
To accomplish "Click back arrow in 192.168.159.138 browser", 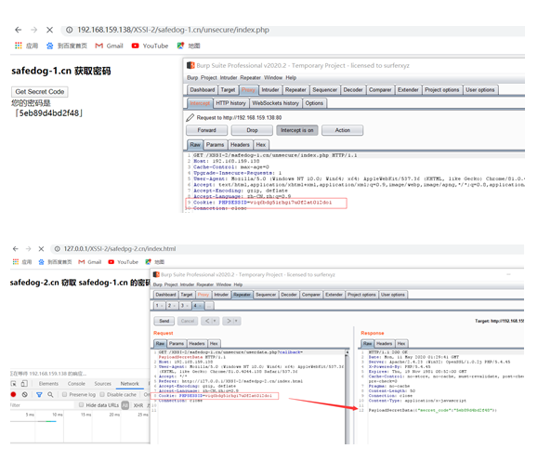I will (19, 30).
